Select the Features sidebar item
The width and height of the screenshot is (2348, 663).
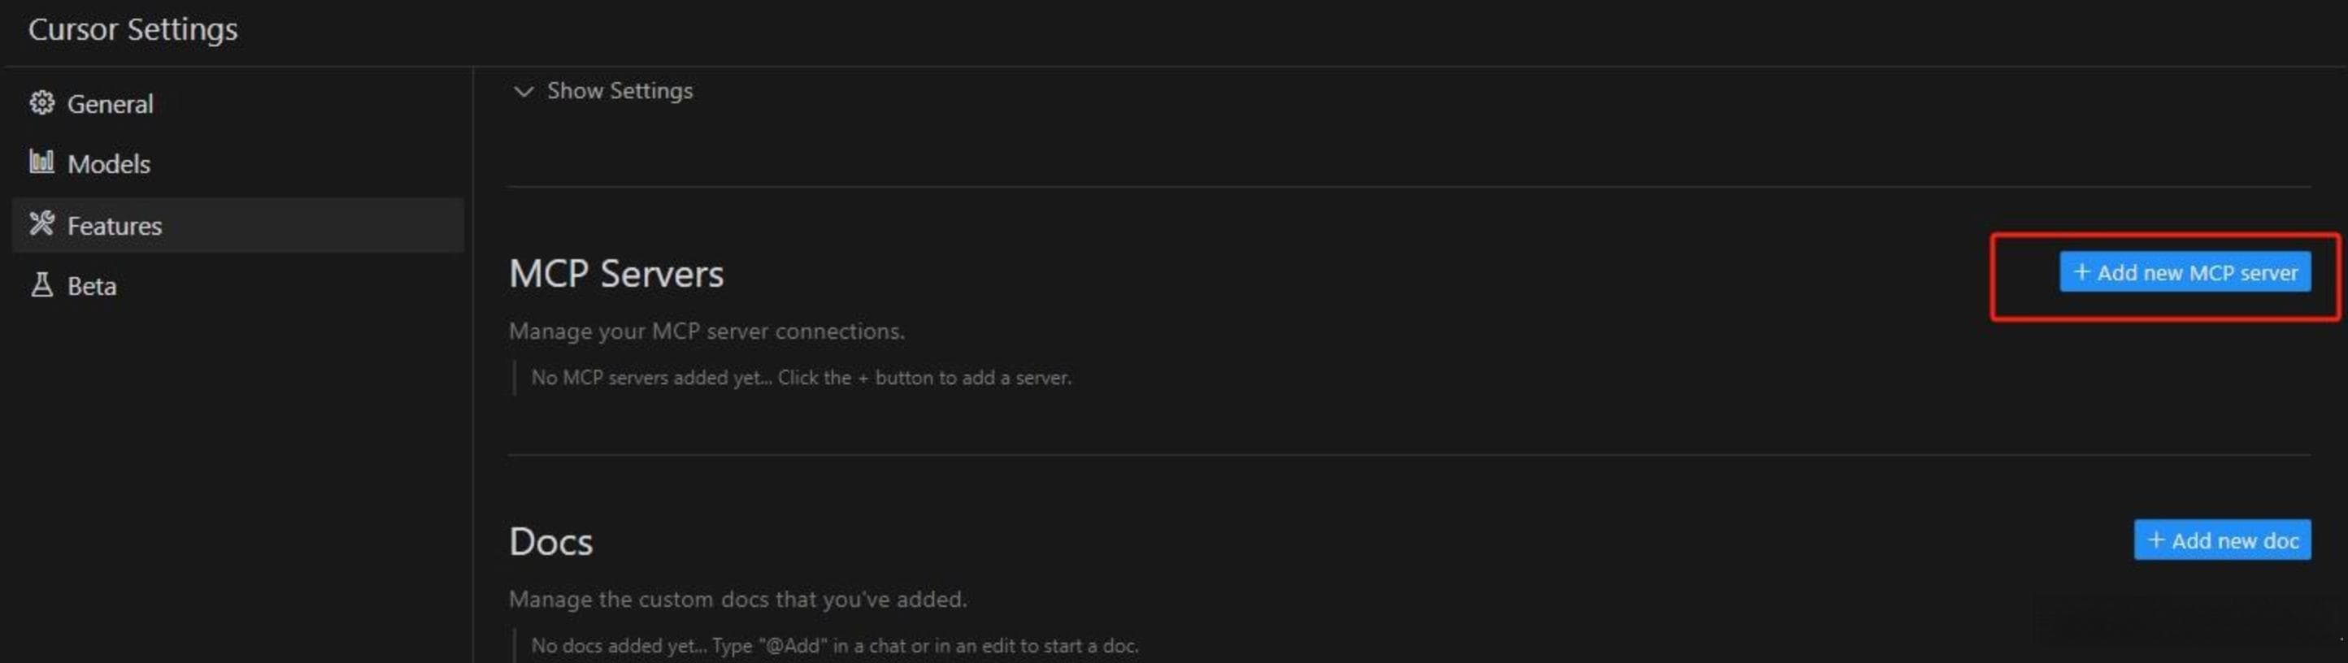tap(237, 225)
